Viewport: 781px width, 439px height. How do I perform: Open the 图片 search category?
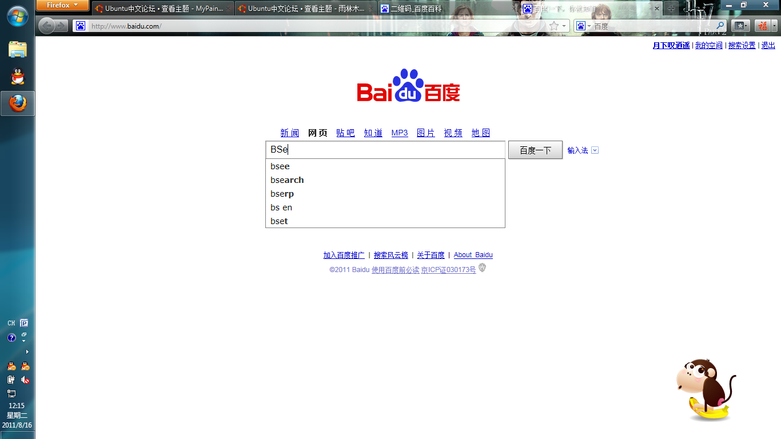tap(426, 133)
